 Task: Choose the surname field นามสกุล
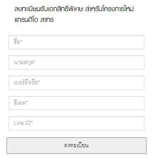(x=76, y=62)
